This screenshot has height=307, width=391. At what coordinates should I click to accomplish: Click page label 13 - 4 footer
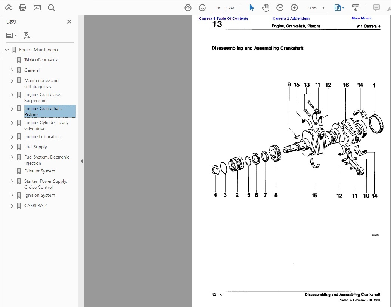coord(217,295)
